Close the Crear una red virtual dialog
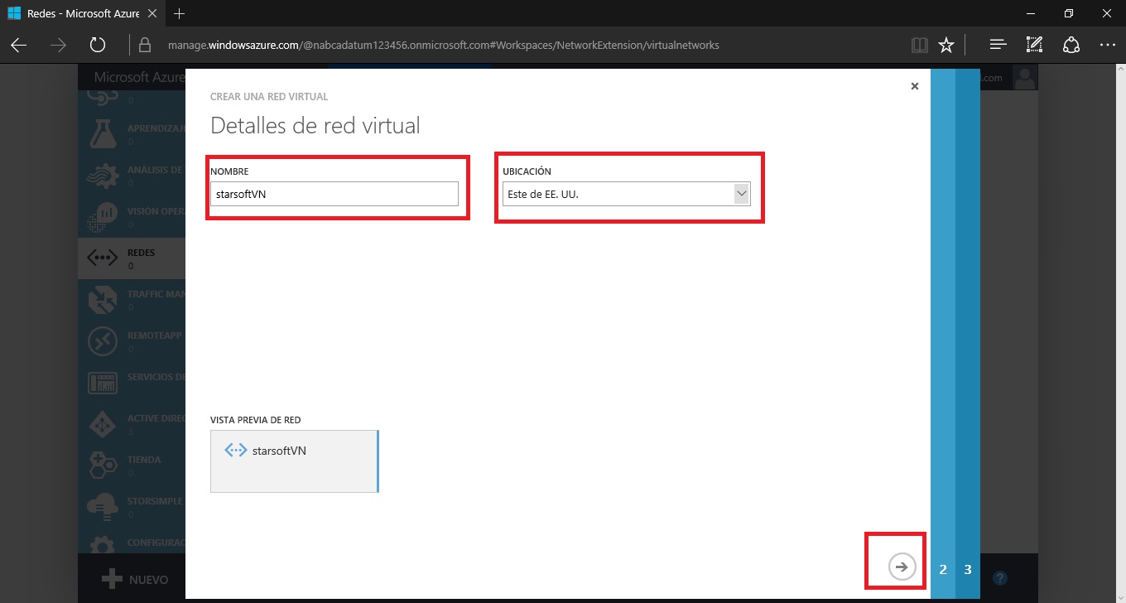The width and height of the screenshot is (1126, 603). [914, 86]
